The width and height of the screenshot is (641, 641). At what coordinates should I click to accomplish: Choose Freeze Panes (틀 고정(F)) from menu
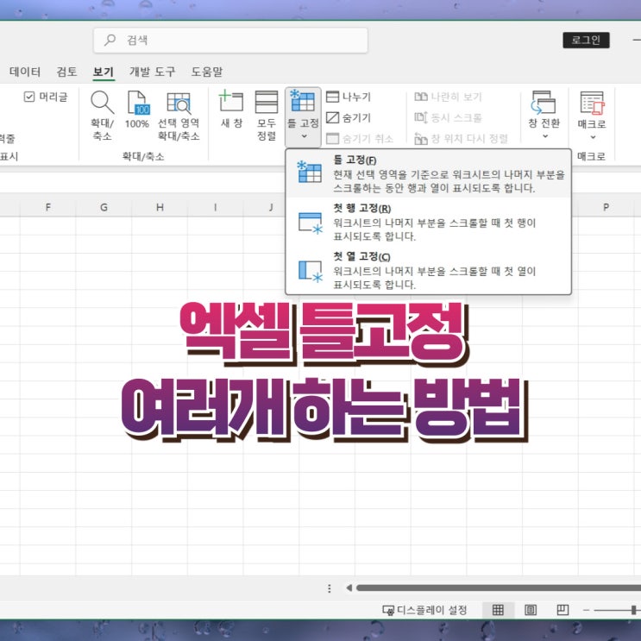pyautogui.click(x=429, y=174)
